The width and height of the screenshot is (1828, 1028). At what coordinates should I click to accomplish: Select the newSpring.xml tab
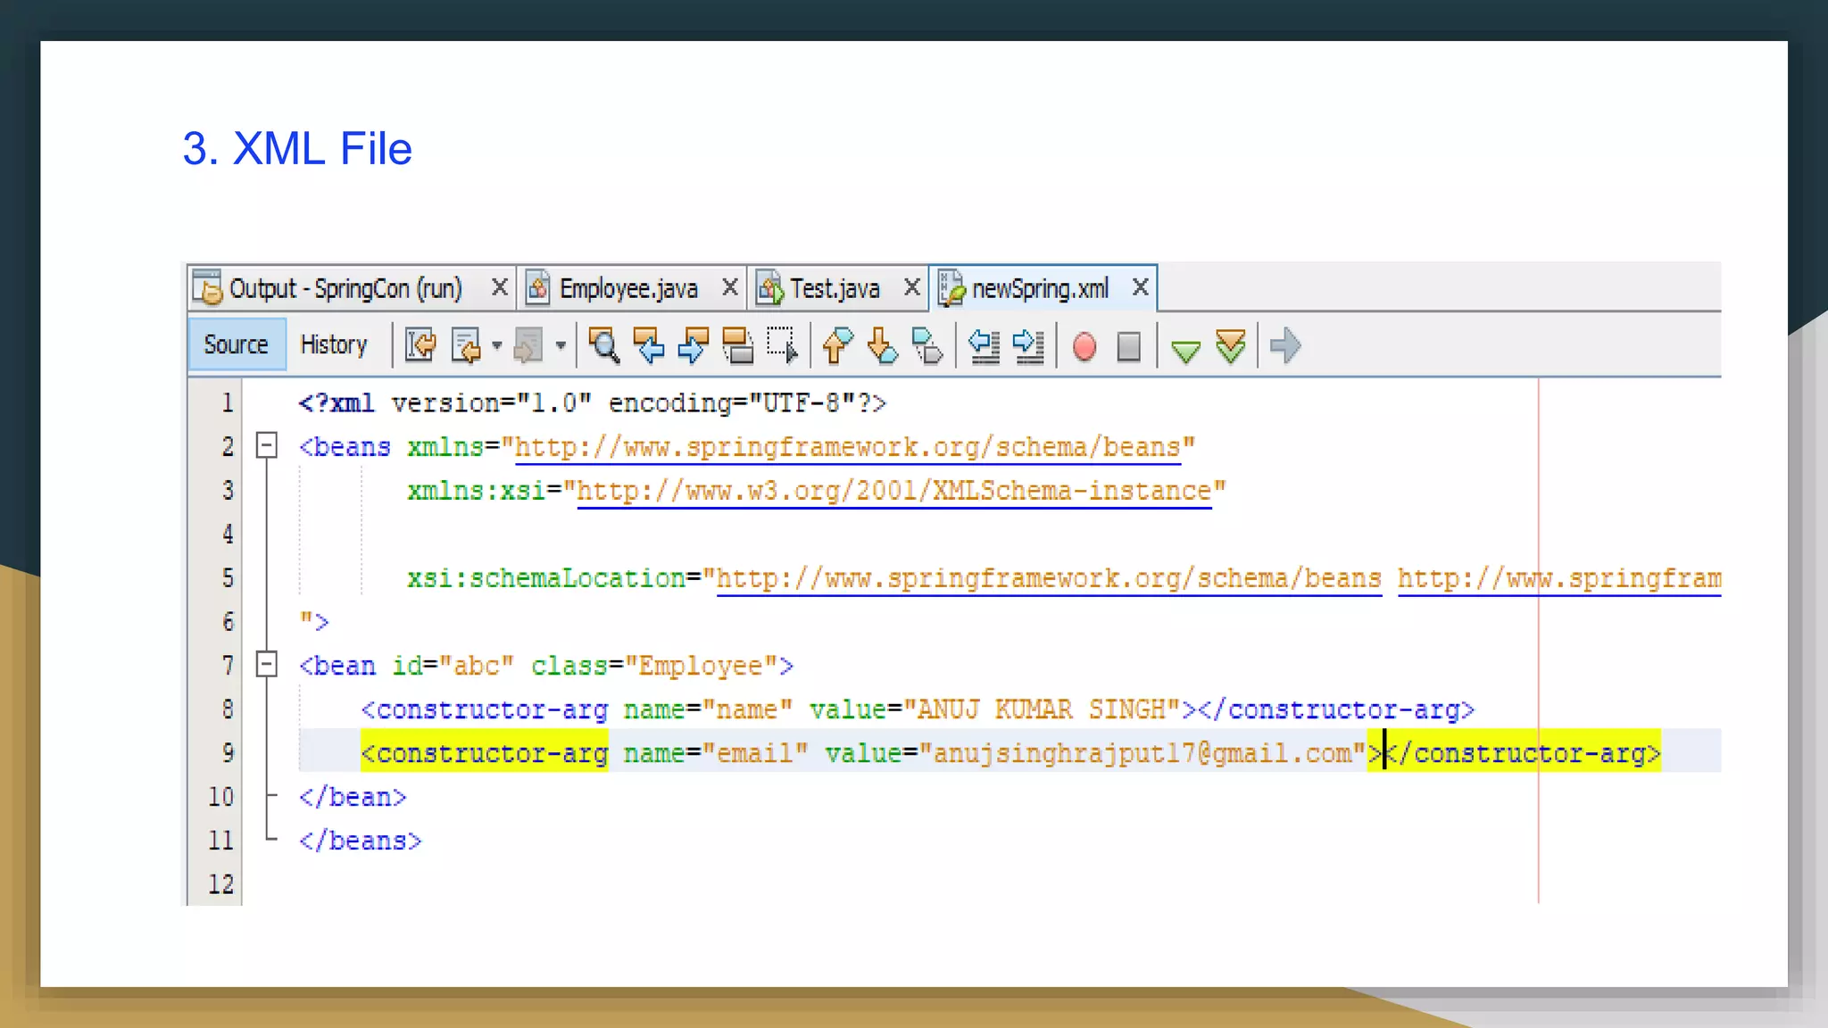1040,289
